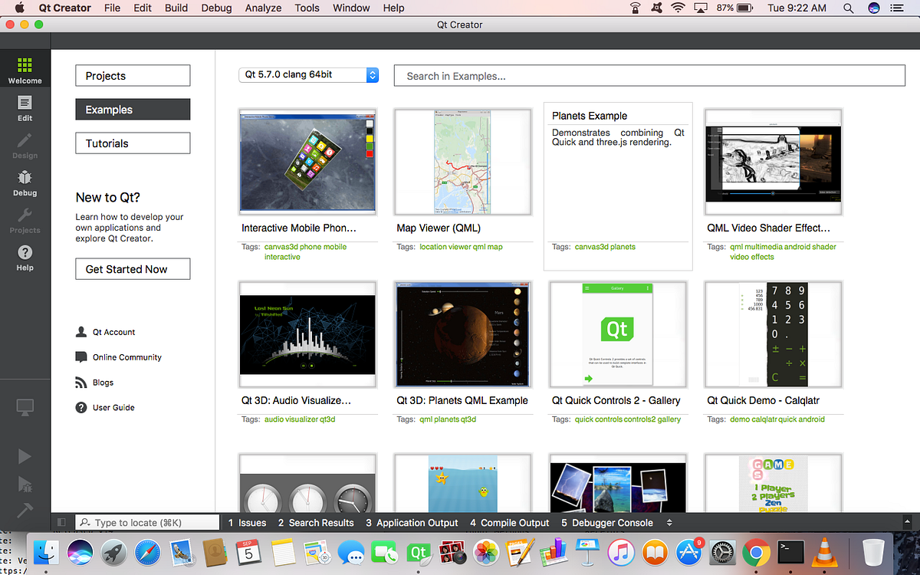Click the Projects button

(133, 76)
